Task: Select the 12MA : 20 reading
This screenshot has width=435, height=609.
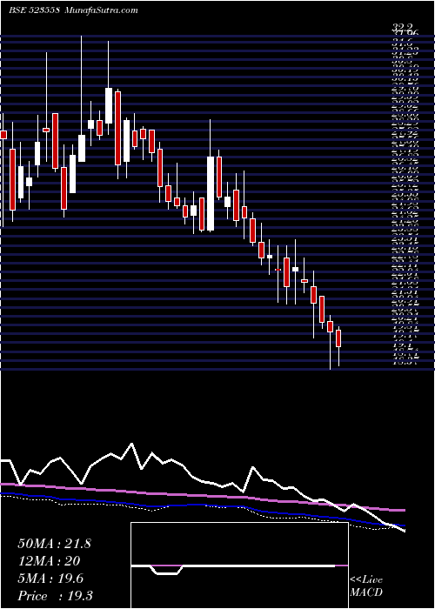Action: [49, 561]
